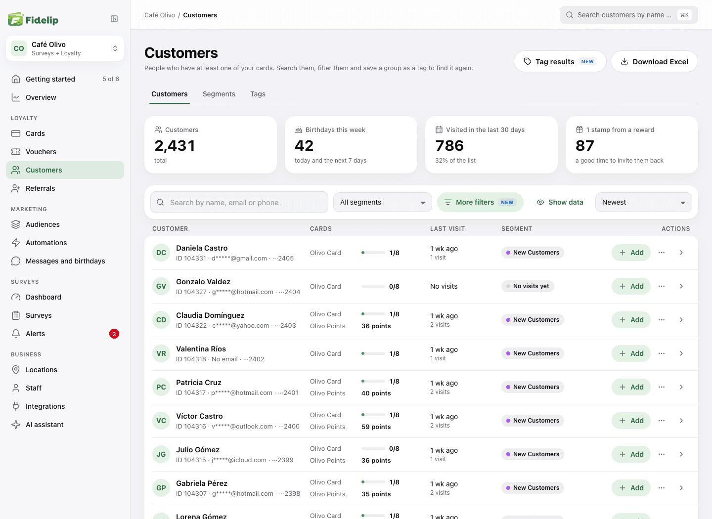Add stamp for Julio Gómez
712x519 pixels.
click(x=631, y=454)
